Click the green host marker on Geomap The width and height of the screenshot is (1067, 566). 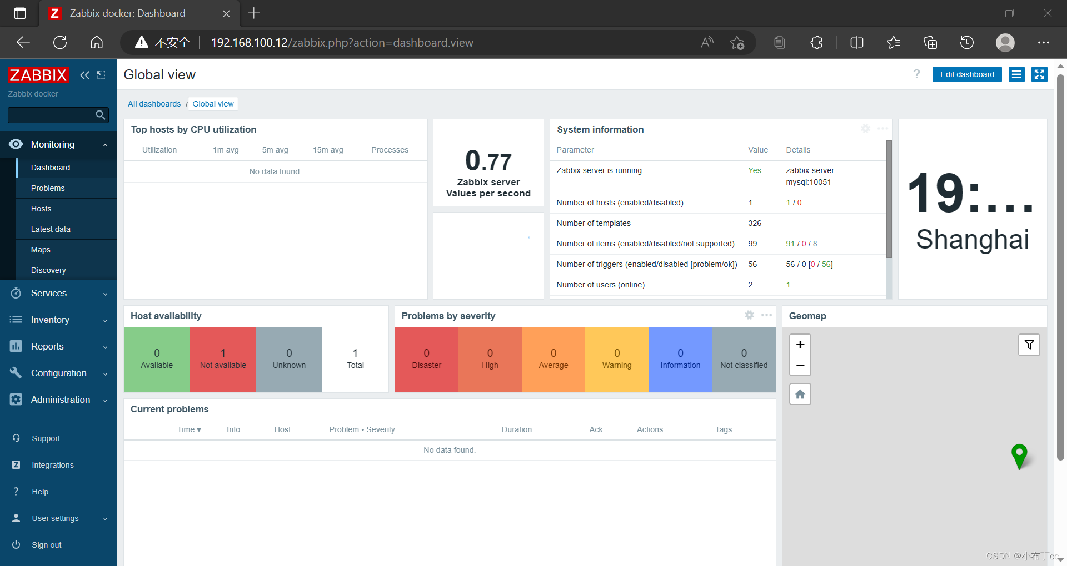1019,456
